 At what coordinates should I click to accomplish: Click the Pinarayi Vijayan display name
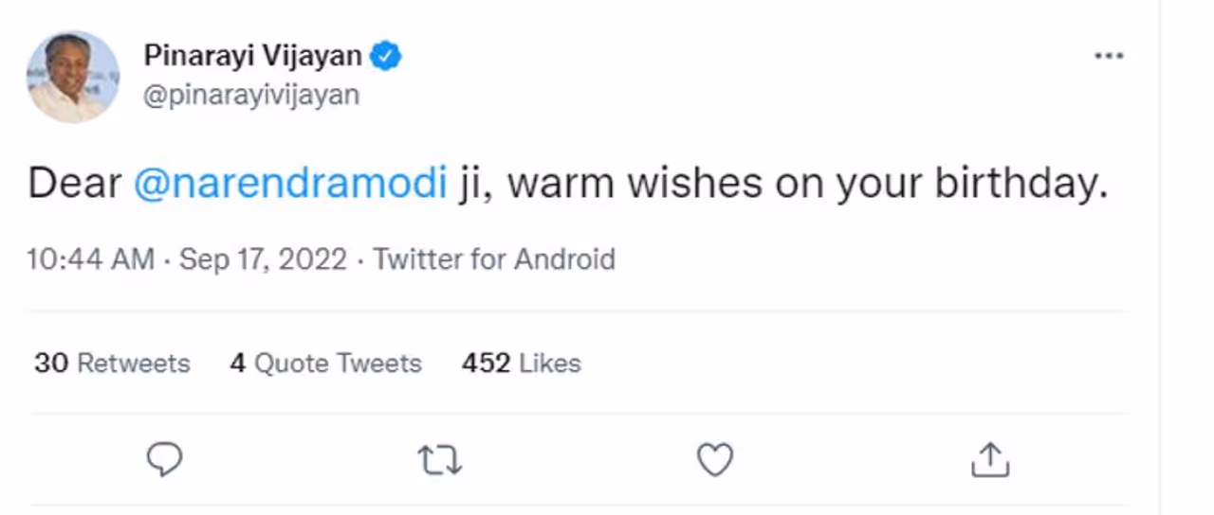(252, 56)
